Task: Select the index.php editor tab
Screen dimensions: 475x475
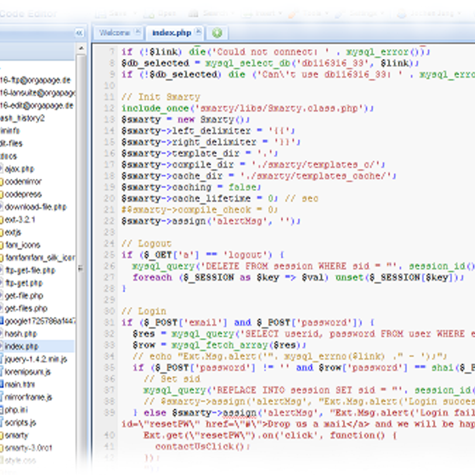Action: (x=171, y=33)
